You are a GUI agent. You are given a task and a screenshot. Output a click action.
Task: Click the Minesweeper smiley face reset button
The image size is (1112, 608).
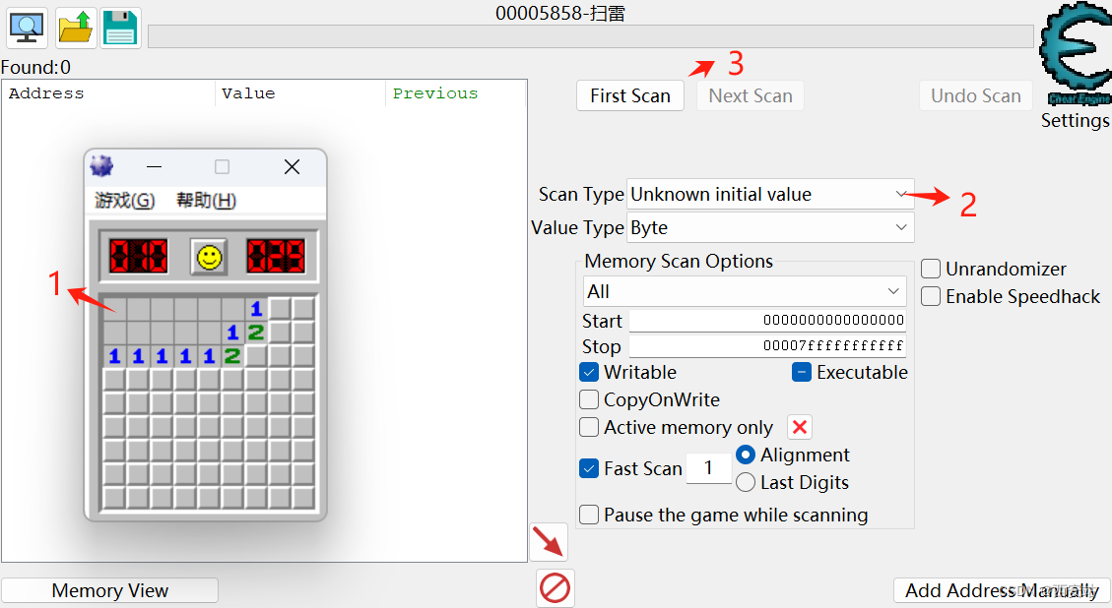209,257
